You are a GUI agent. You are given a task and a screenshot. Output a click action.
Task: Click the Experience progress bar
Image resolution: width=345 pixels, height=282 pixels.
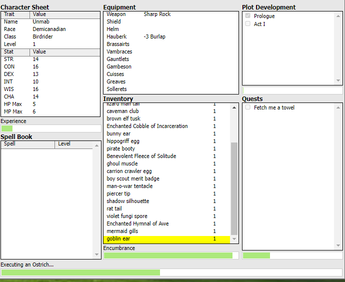pyautogui.click(x=50, y=128)
